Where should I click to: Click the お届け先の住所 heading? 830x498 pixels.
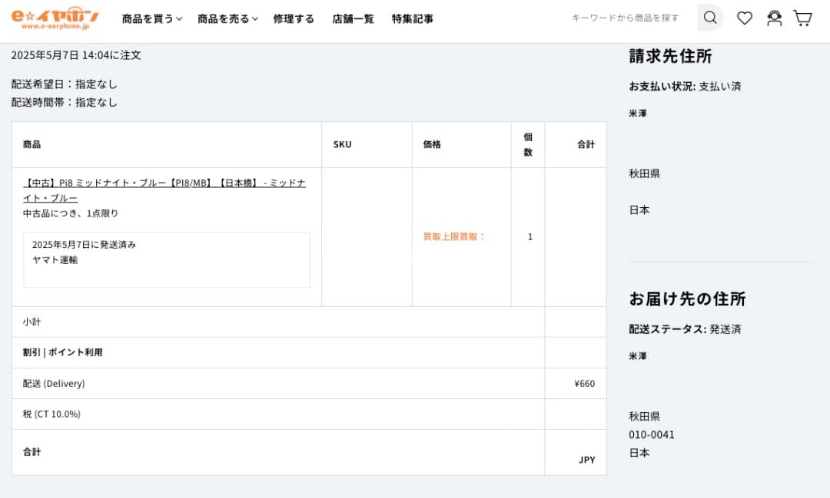tap(687, 298)
